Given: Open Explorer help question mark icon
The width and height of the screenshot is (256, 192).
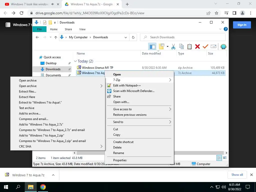Looking at the screenshot, I should click(226, 29).
